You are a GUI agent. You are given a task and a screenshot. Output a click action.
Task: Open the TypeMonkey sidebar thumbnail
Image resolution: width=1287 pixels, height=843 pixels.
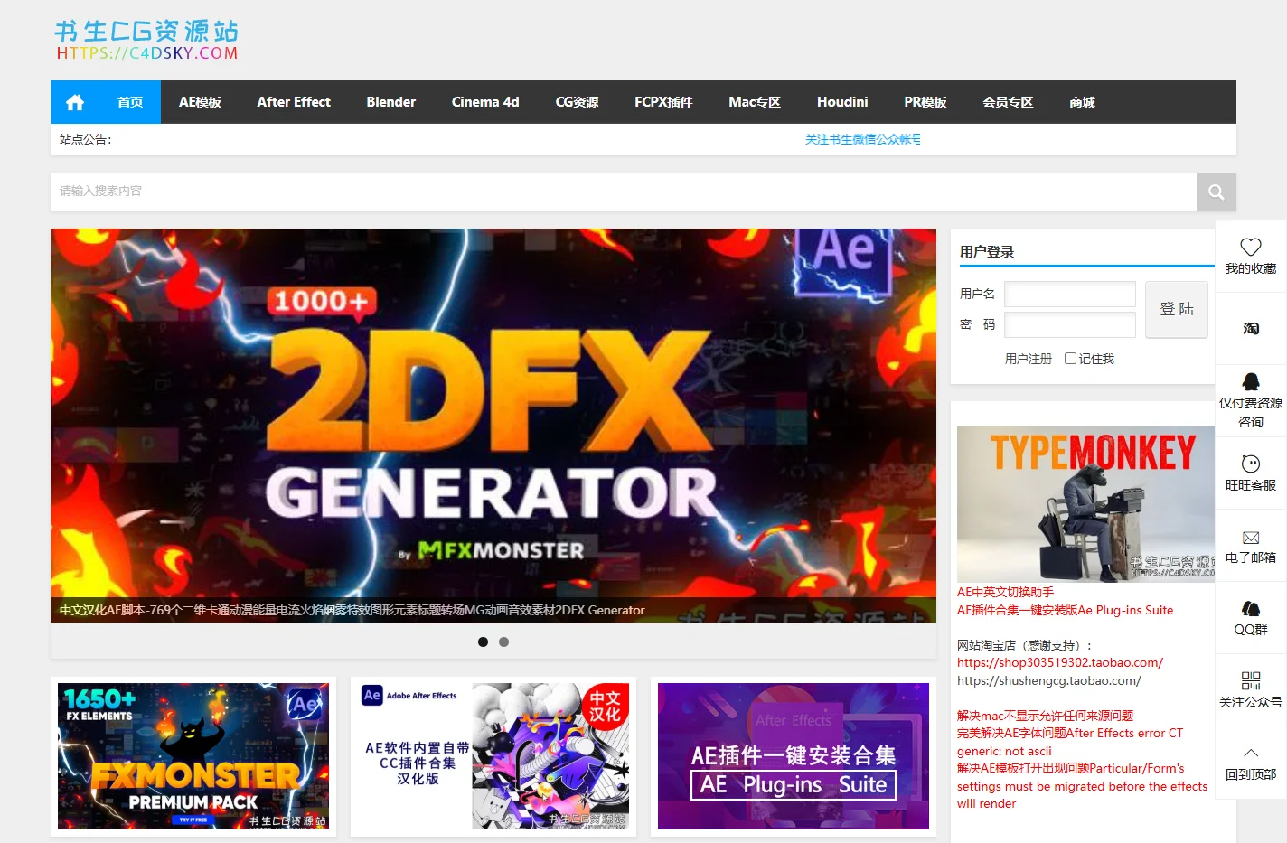point(1085,503)
